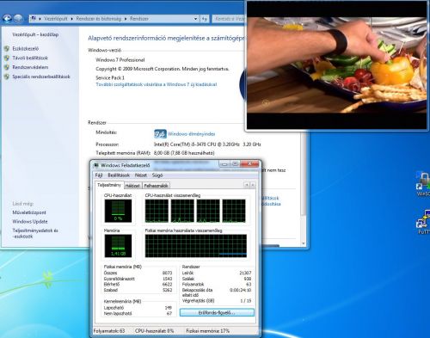The height and width of the screenshot is (338, 430).
Task: Refresh the Control Panel address bar
Action: coord(205,19)
